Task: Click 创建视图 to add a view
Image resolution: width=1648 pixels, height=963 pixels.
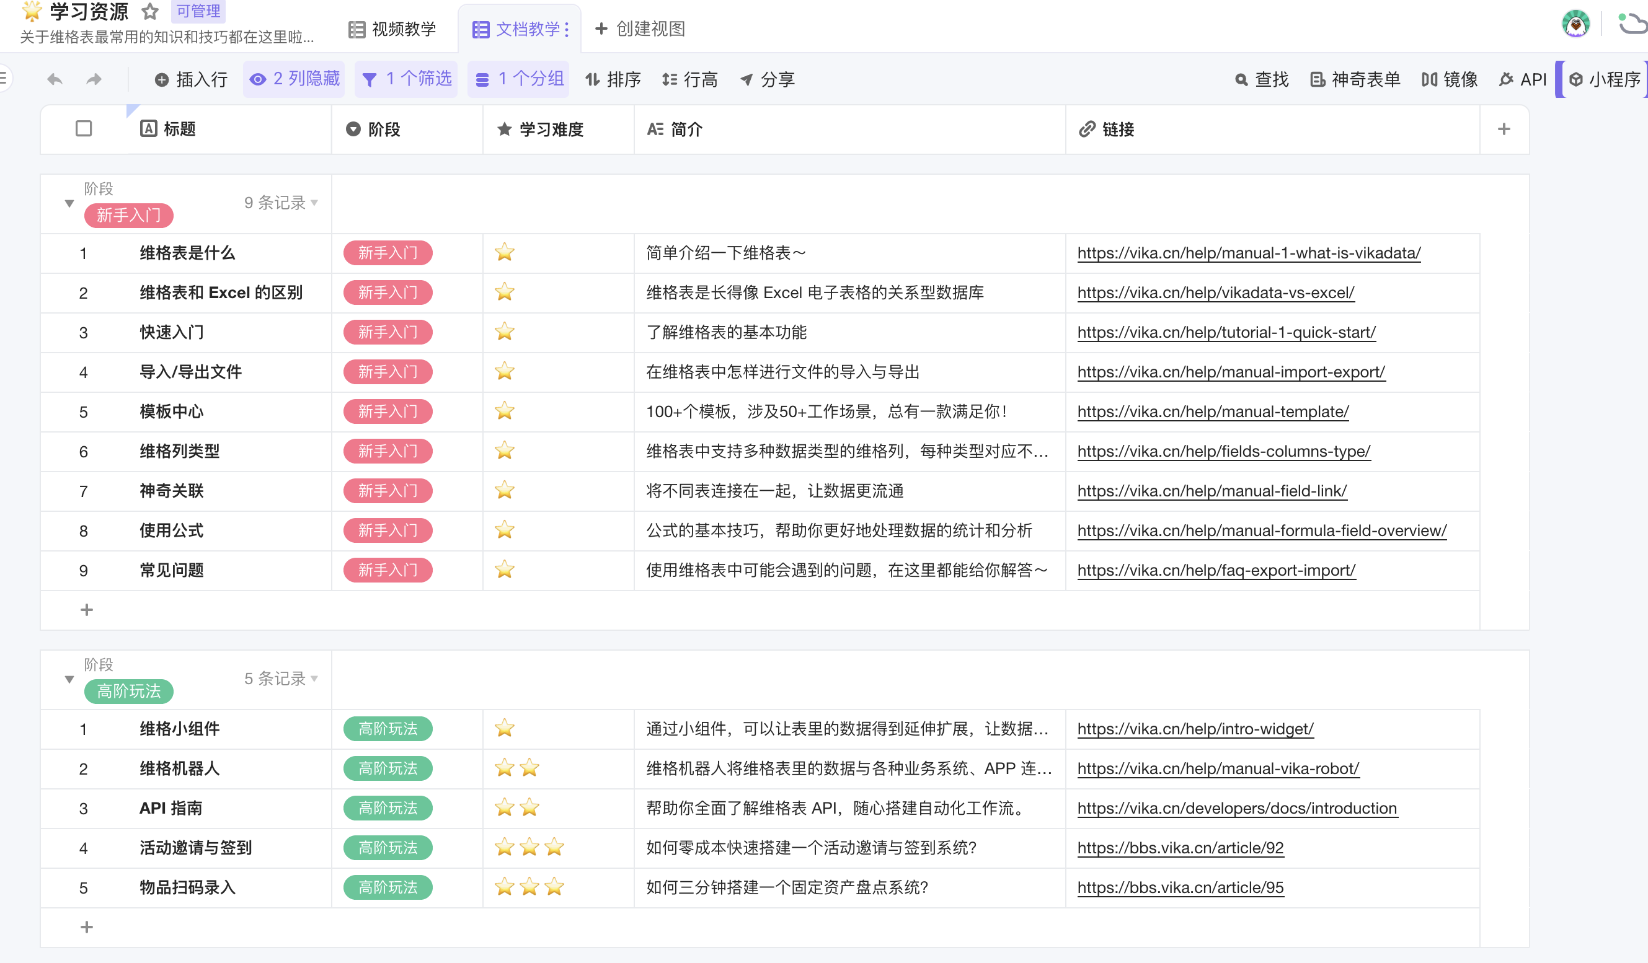Action: 640,29
